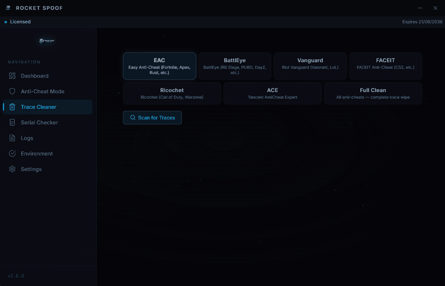
Task: Select the FACEIT Anti-Cheat card
Action: click(385, 66)
